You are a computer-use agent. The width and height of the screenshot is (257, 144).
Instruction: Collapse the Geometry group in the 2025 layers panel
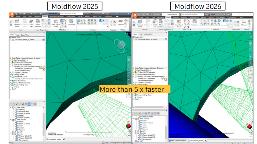click(11, 134)
